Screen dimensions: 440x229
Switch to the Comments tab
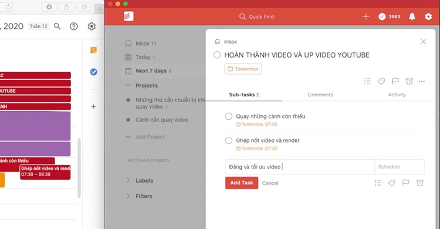click(x=320, y=95)
